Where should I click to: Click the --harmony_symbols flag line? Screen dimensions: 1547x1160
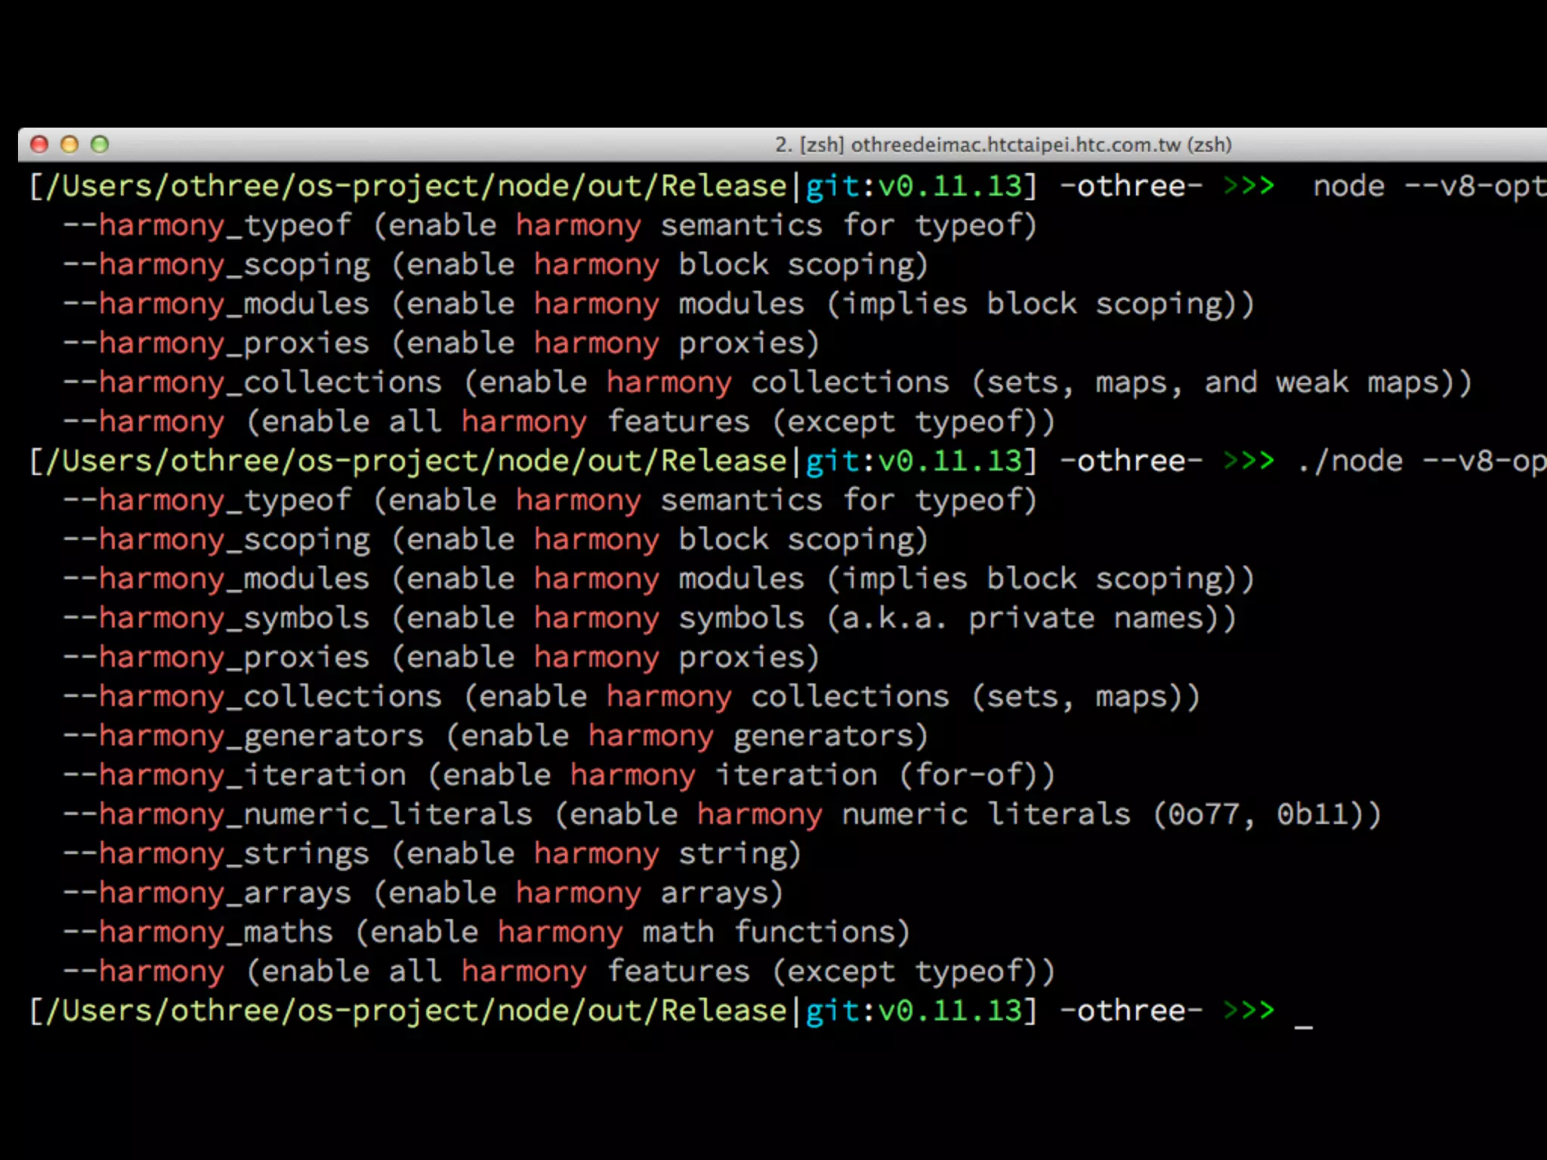(216, 619)
